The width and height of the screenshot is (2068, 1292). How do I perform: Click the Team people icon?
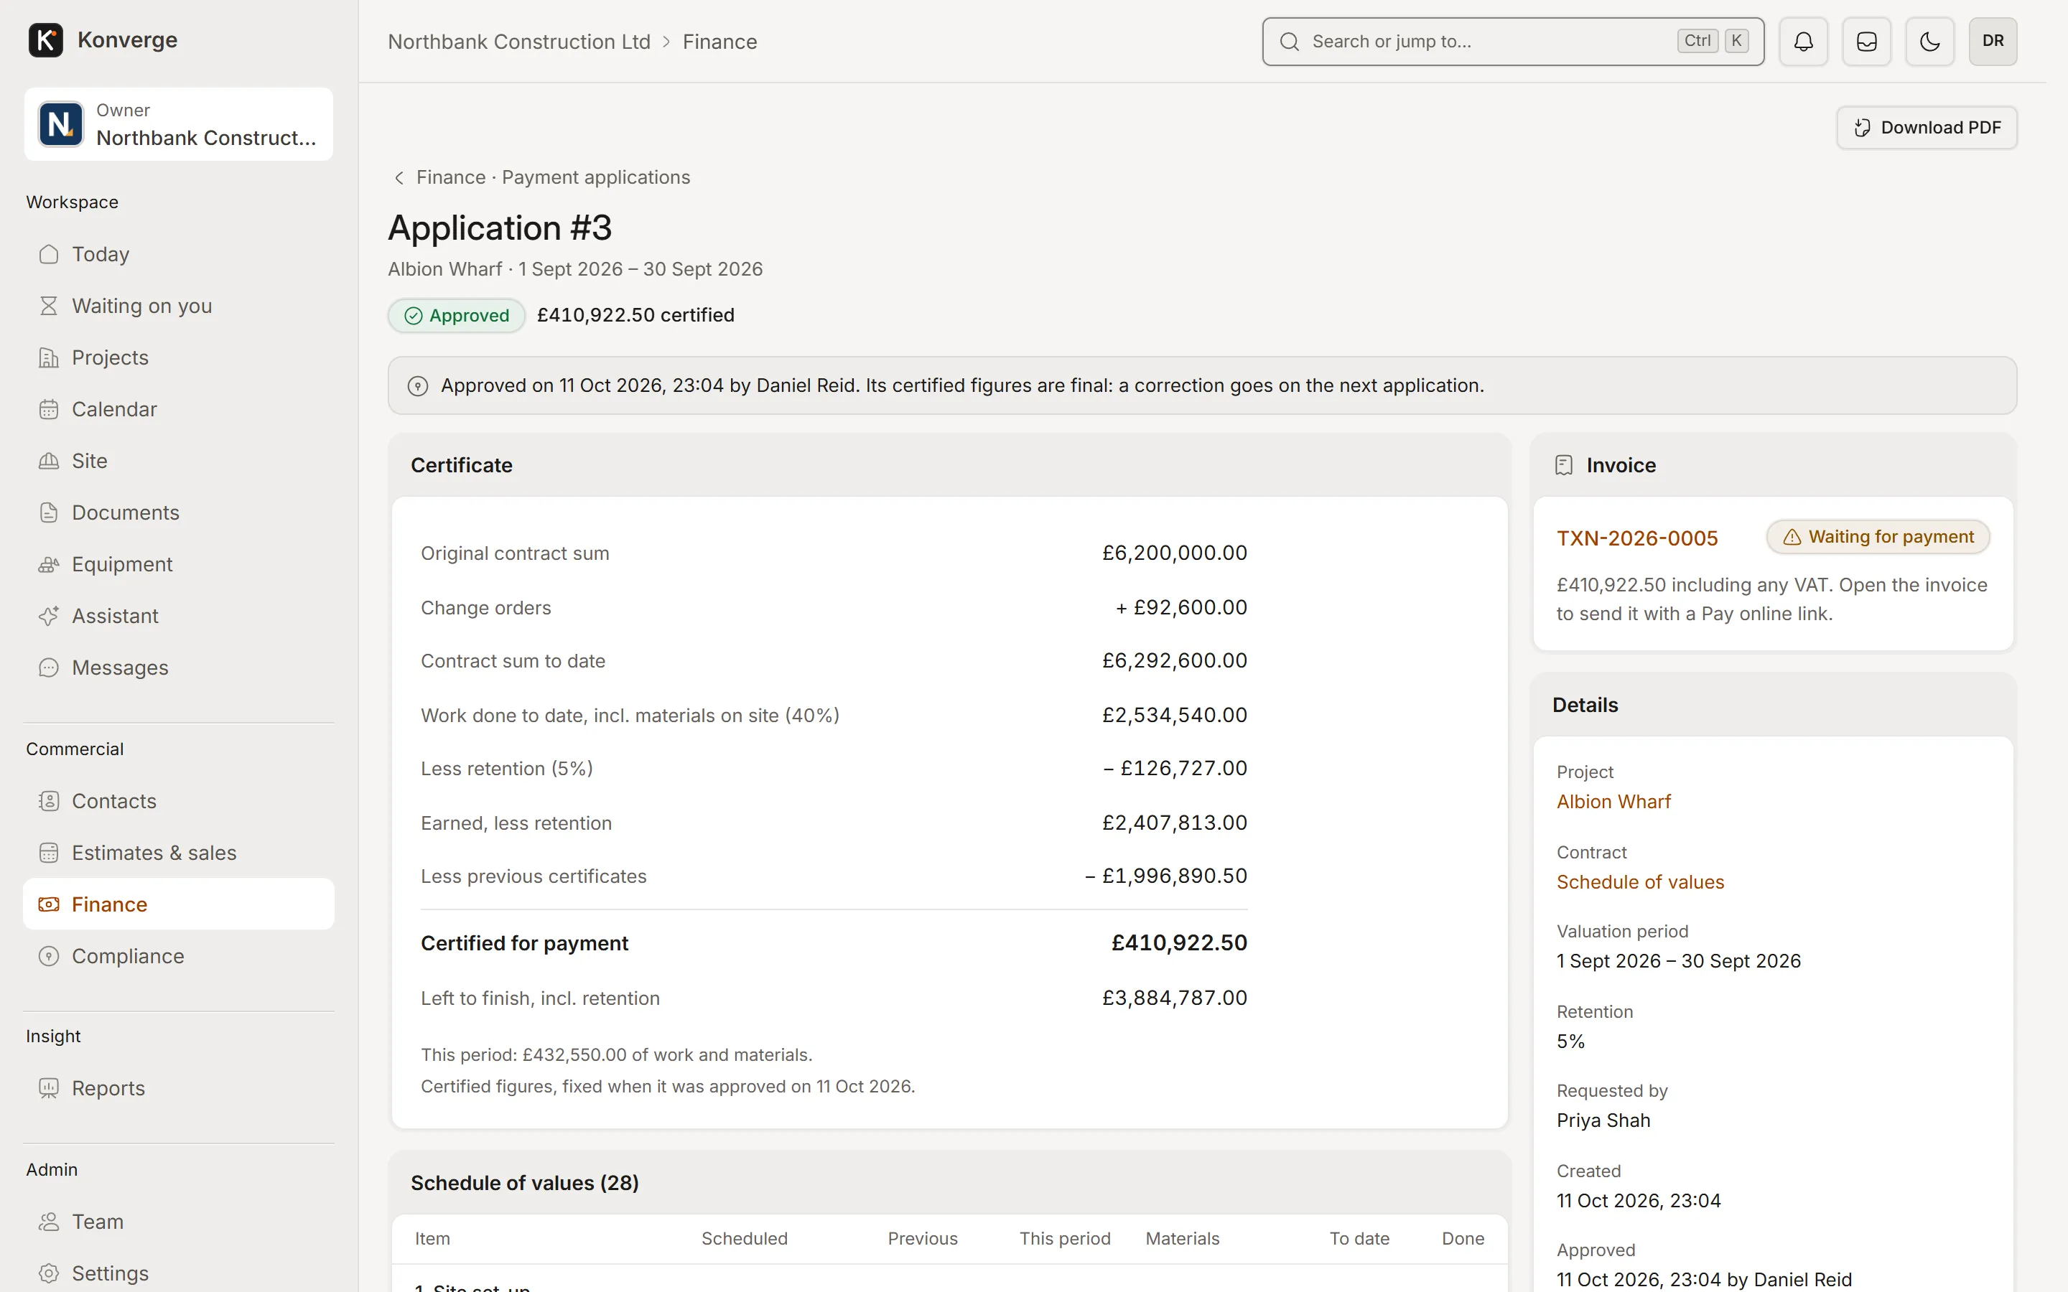click(x=49, y=1222)
